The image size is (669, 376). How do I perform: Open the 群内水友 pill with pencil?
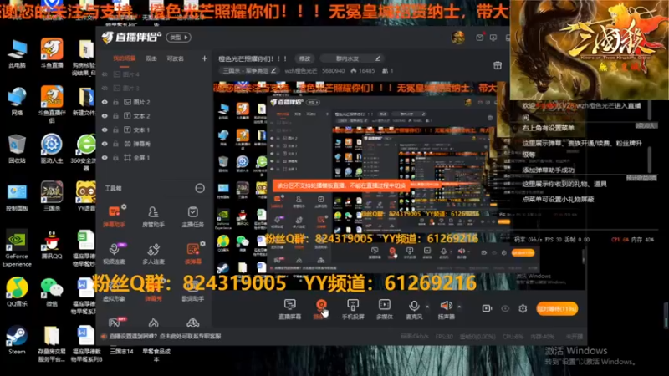pyautogui.click(x=352, y=58)
